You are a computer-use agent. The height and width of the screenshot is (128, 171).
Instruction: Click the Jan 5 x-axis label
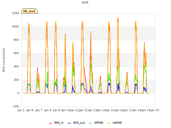(21, 110)
